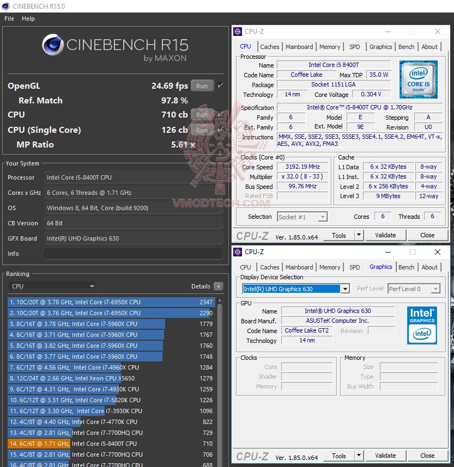
Task: Click the Specification value i5-8400T @ 1.70GHz
Action: pyautogui.click(x=360, y=107)
